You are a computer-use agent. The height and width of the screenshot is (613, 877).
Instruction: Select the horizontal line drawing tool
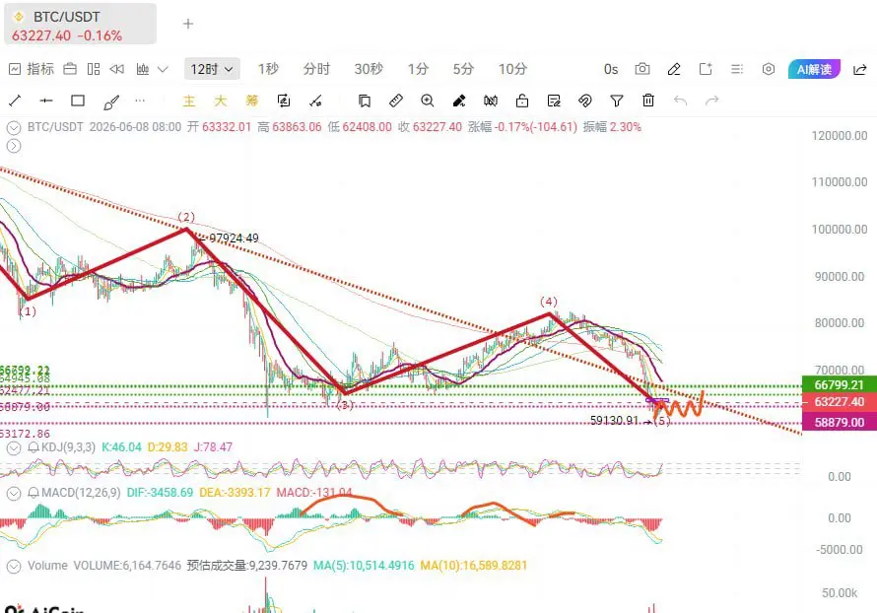pyautogui.click(x=46, y=101)
